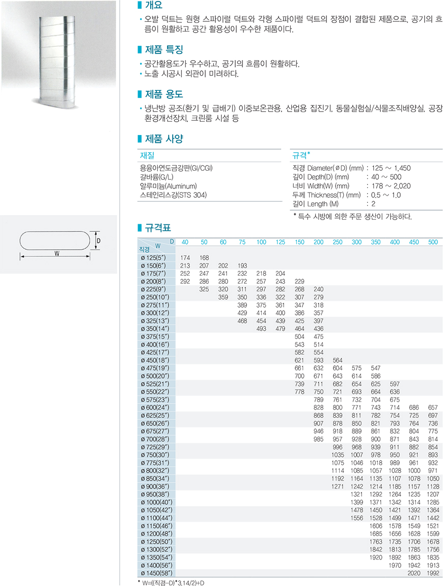Click the 500 depth column header
This screenshot has width=443, height=586.
point(433,242)
